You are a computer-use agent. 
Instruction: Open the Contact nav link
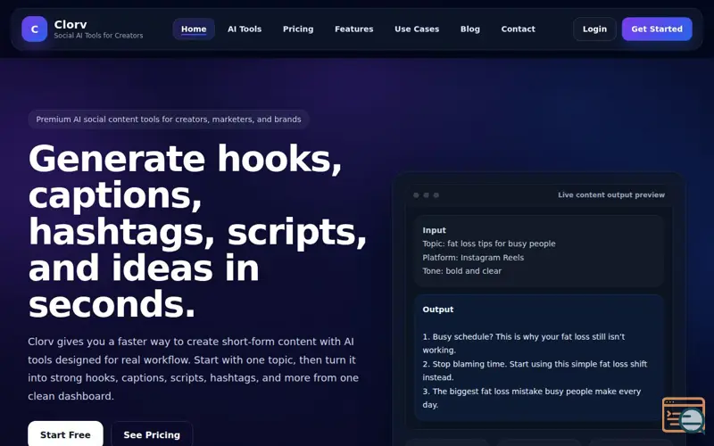519,29
